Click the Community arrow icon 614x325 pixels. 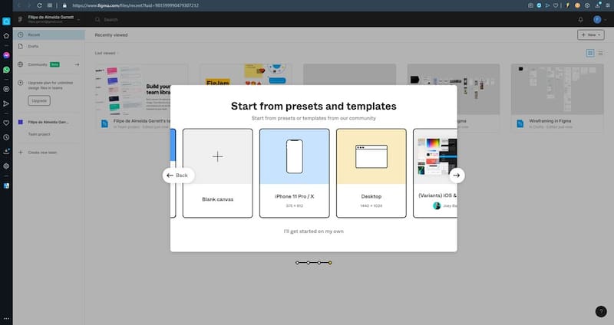(77, 65)
